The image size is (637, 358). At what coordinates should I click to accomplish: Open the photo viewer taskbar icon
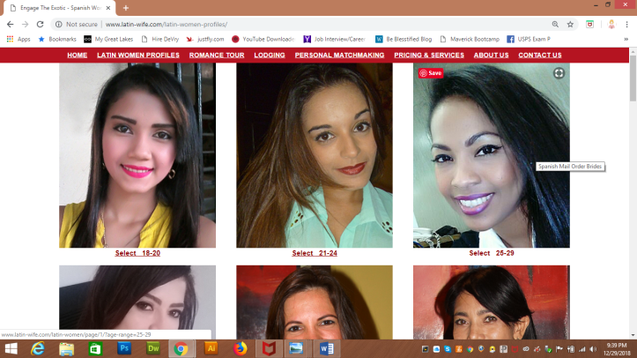(296, 348)
